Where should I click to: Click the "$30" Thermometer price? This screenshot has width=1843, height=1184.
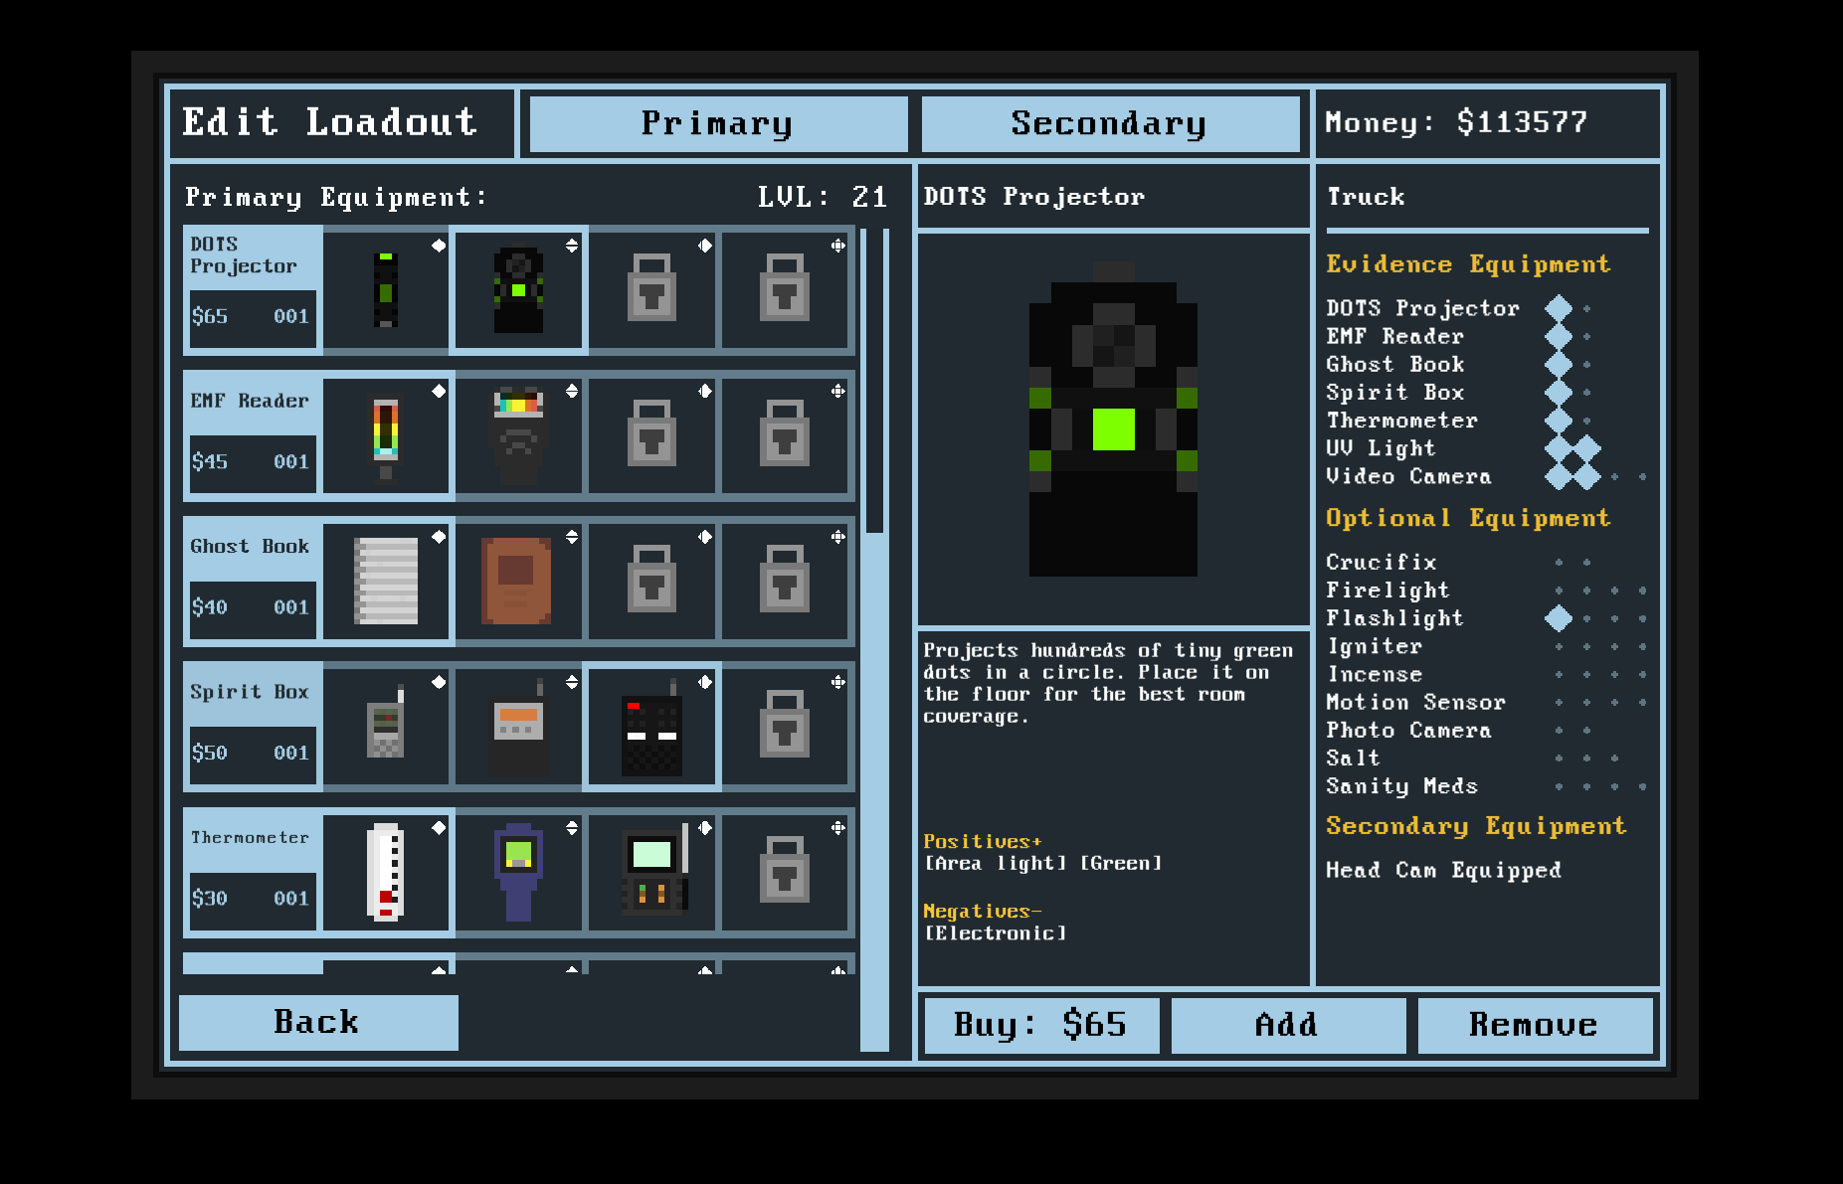210,899
